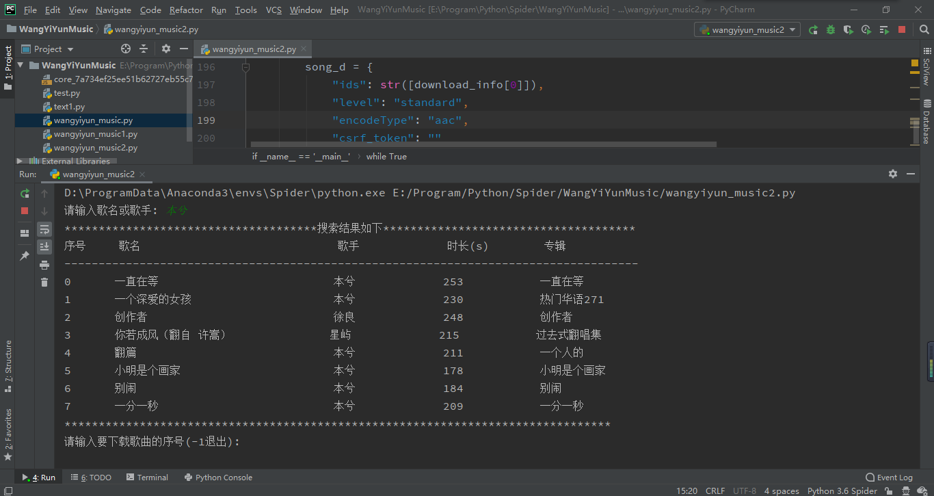Click the yellow warning marker in editor gutter
Image resolution: width=934 pixels, height=496 pixels.
(x=914, y=64)
